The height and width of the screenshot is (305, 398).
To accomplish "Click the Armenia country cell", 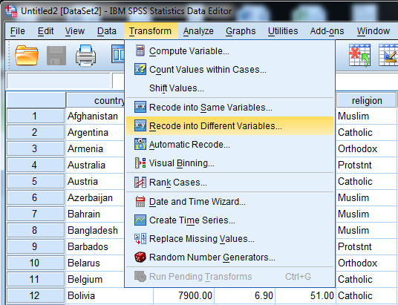I will pyautogui.click(x=96, y=148).
